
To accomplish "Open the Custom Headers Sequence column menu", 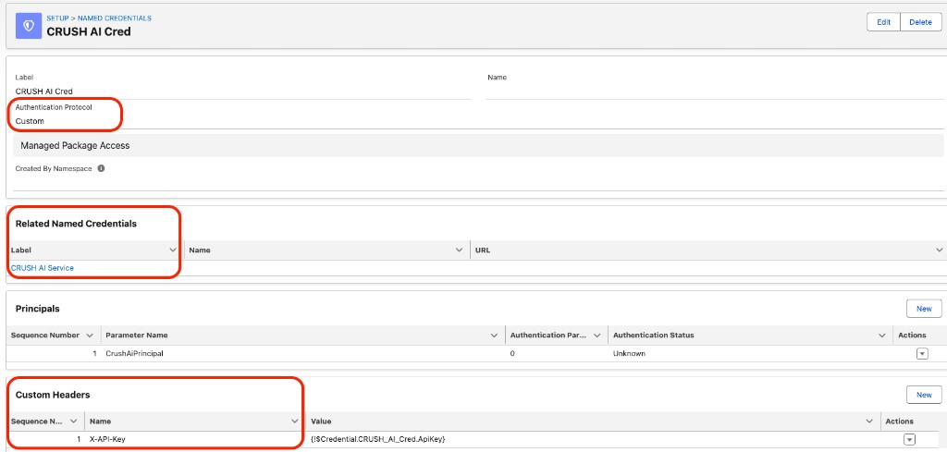I will [x=74, y=421].
